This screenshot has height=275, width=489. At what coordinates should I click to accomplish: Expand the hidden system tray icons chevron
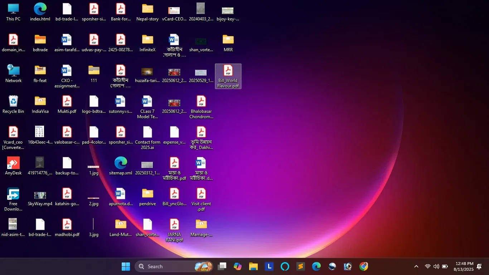click(416, 266)
